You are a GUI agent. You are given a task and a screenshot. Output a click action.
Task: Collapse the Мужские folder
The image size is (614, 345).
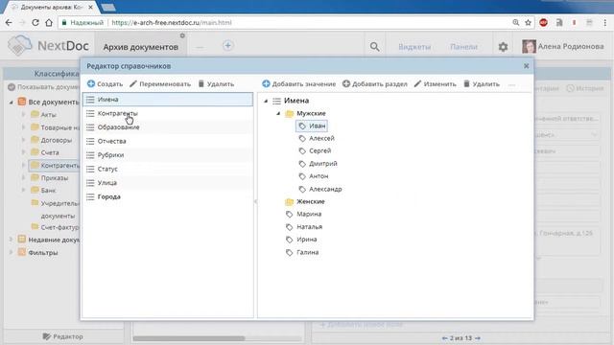(278, 113)
